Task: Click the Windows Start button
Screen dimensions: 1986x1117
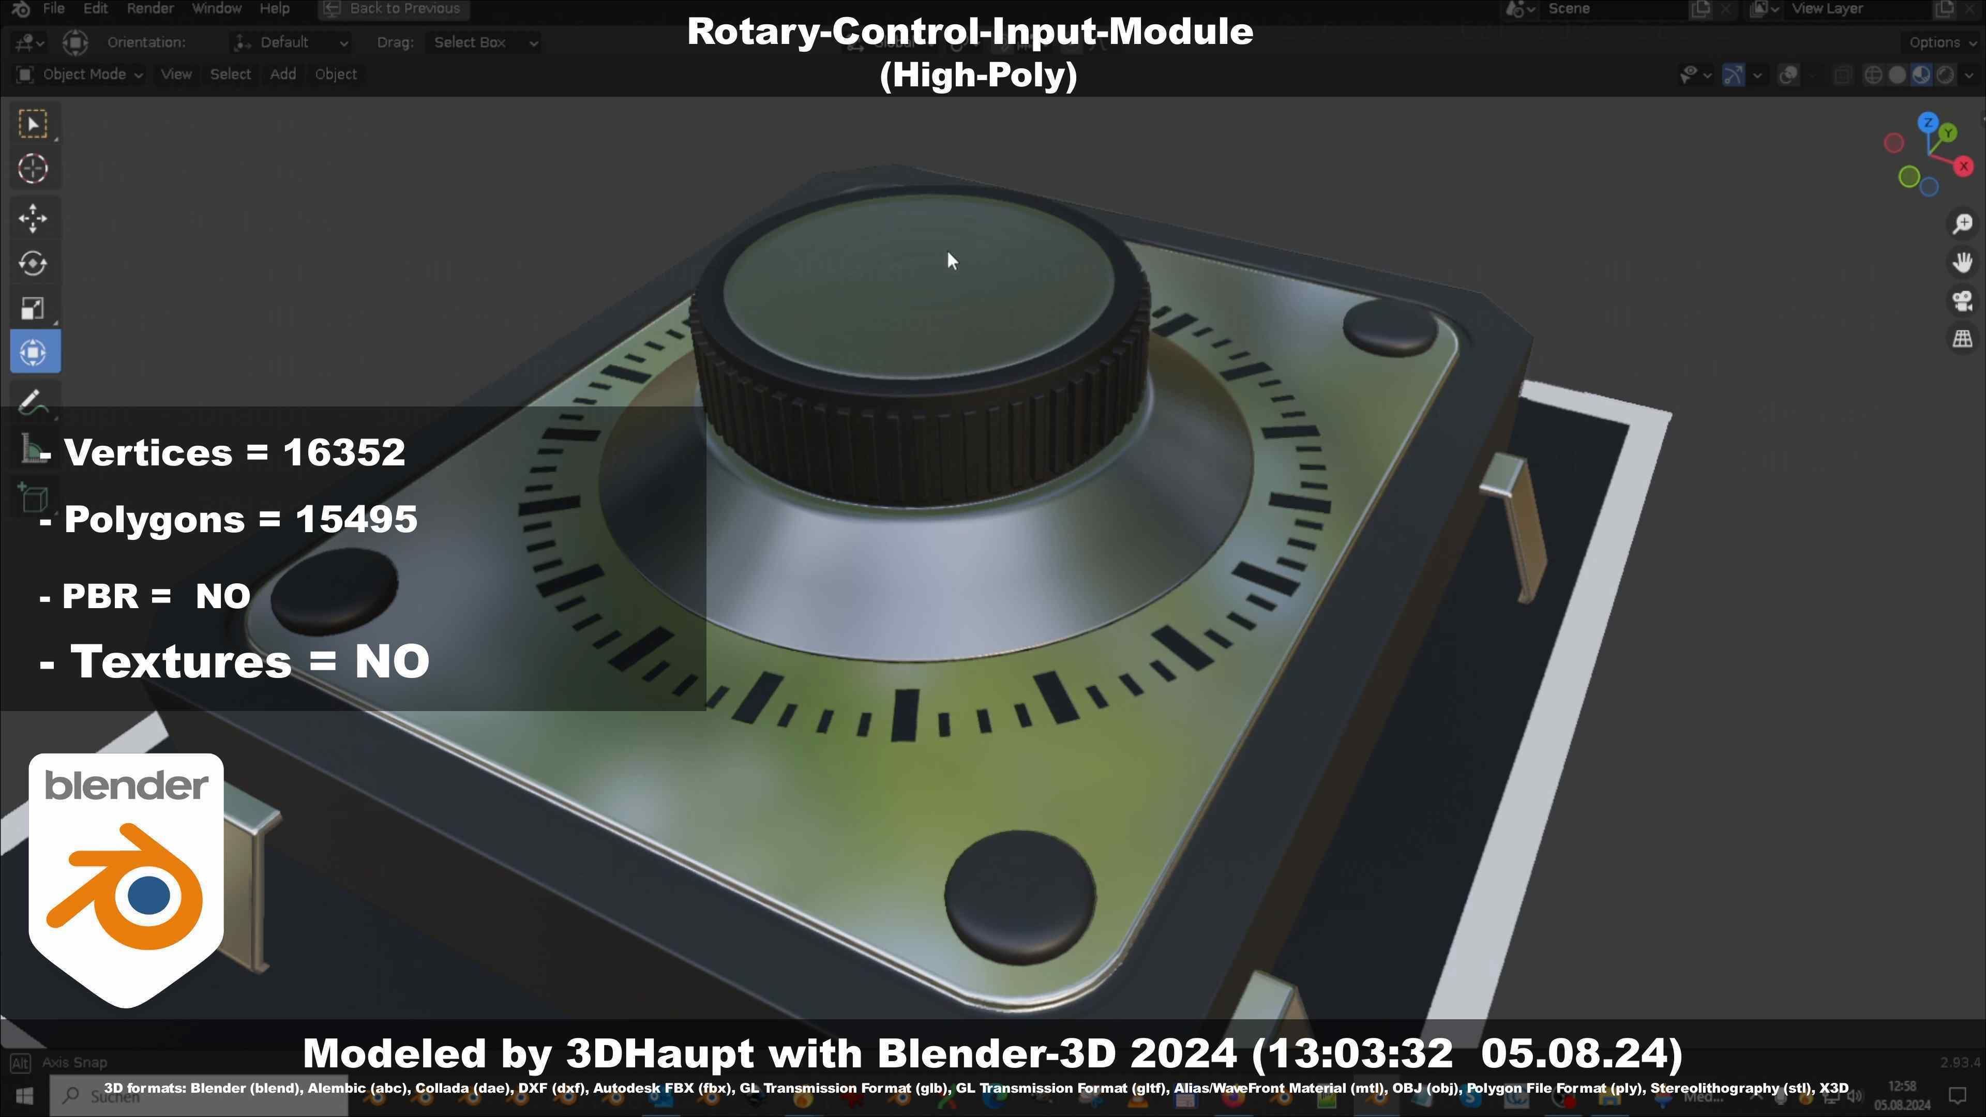Action: pos(24,1096)
